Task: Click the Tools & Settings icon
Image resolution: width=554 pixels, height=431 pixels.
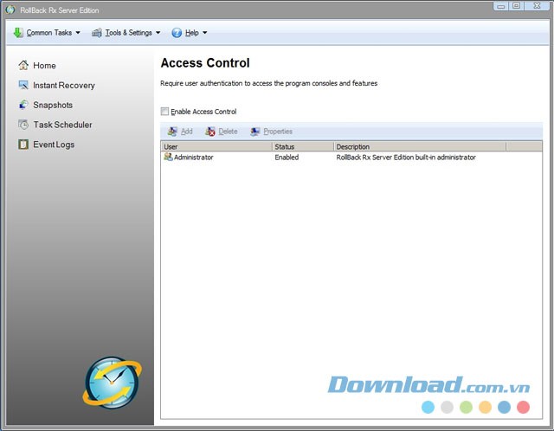Action: click(x=97, y=33)
